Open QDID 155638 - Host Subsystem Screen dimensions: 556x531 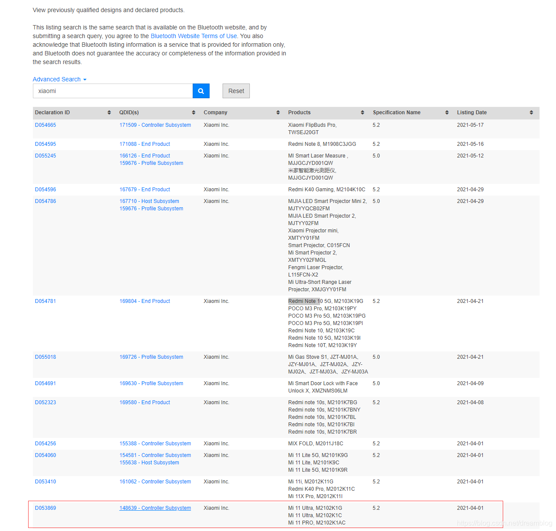click(149, 463)
